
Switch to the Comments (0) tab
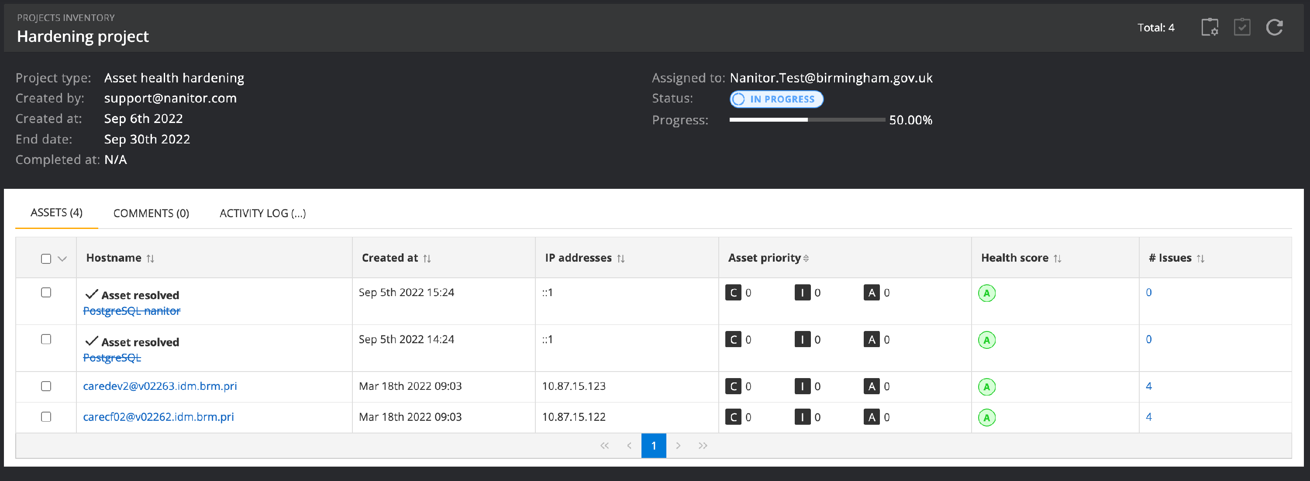(x=151, y=213)
